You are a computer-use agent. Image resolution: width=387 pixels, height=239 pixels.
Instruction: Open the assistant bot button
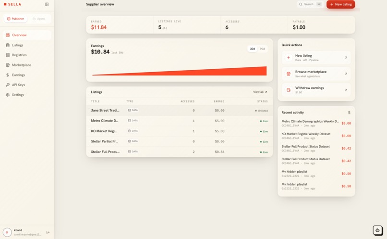pos(377,230)
